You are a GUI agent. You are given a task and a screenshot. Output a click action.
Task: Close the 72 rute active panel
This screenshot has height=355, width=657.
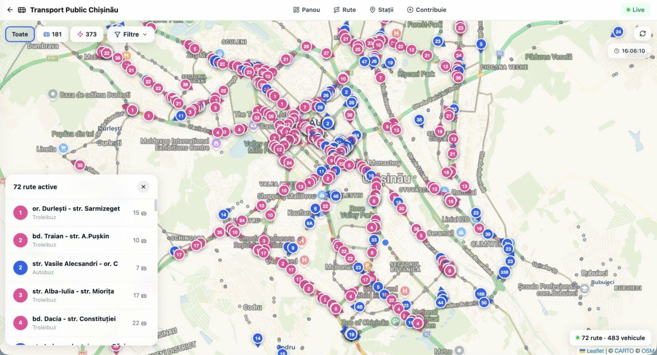pyautogui.click(x=143, y=187)
